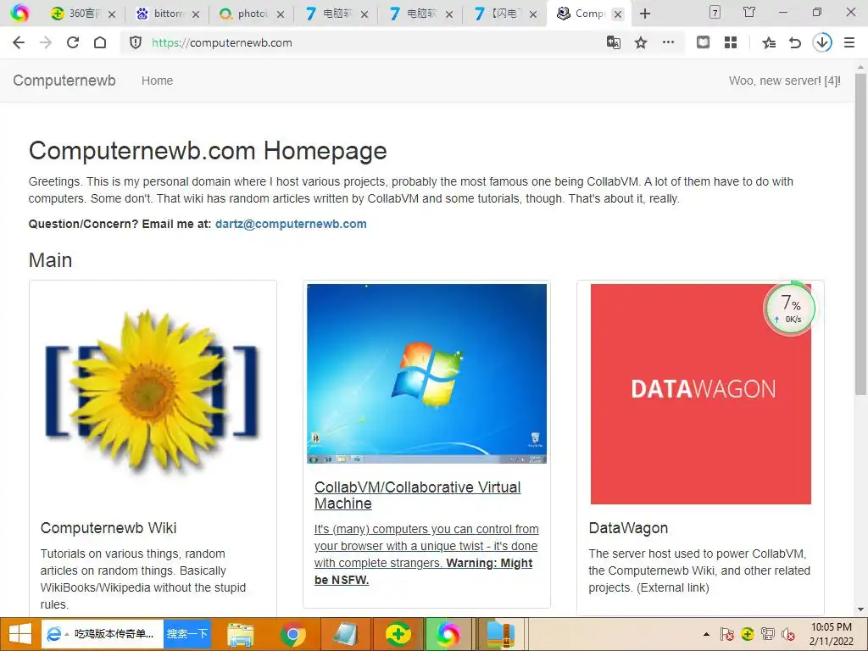Open the Windows 7 desktop CollabVM thumbnail
The width and height of the screenshot is (868, 651).
pos(427,374)
